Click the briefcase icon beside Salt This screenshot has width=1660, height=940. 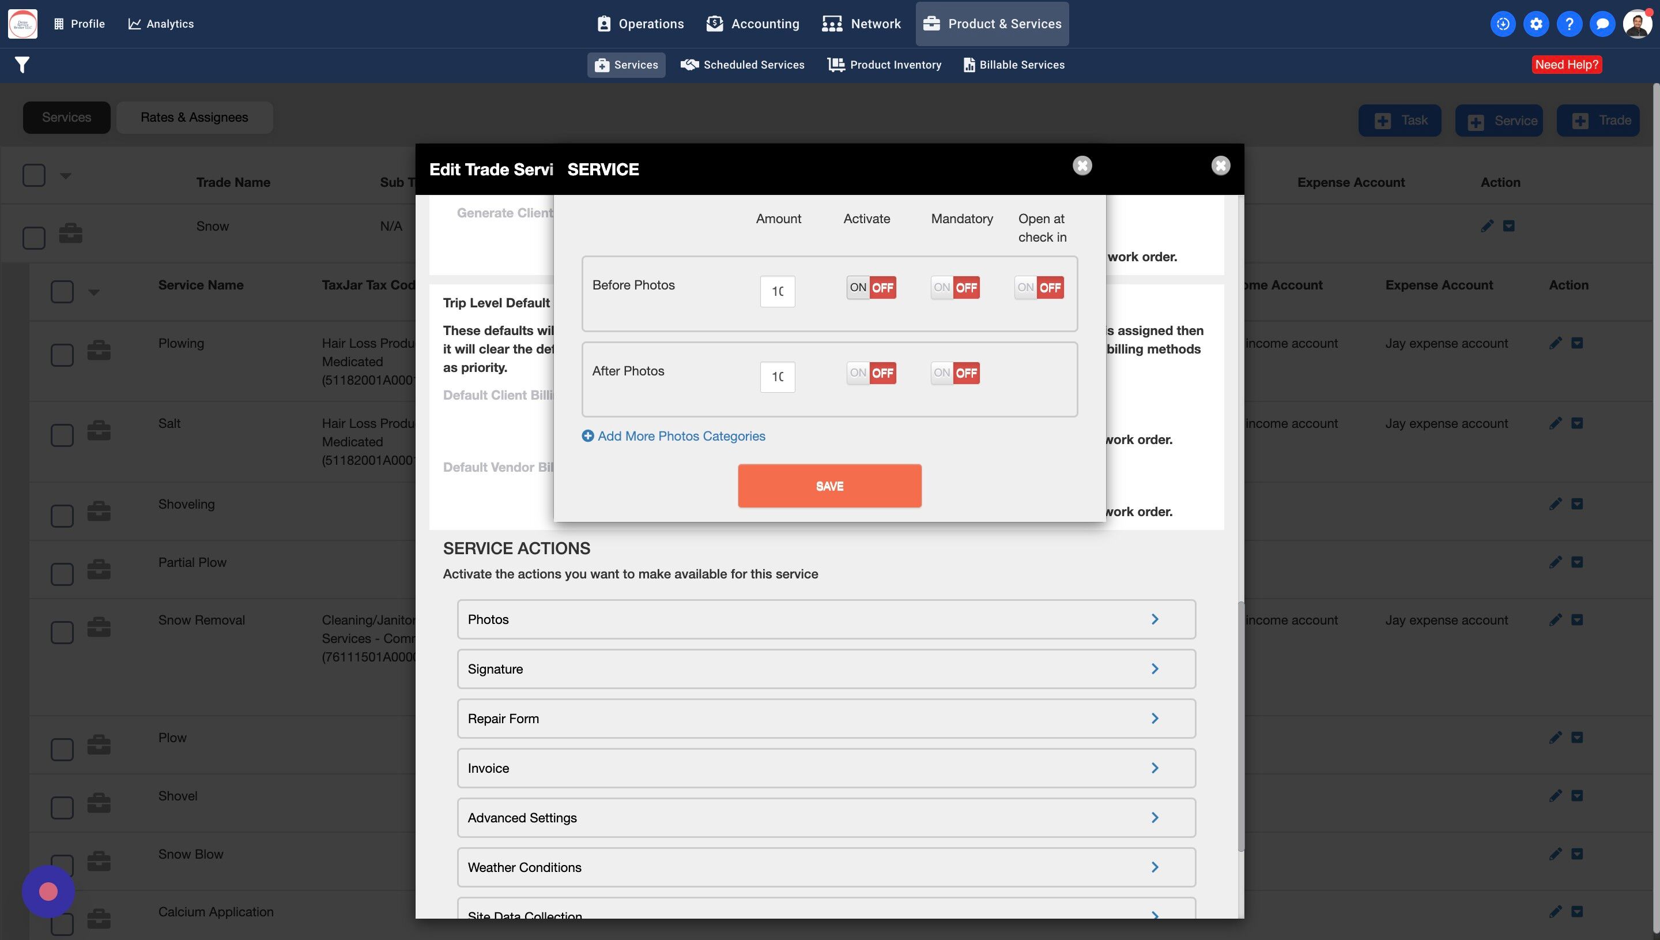pyautogui.click(x=99, y=430)
